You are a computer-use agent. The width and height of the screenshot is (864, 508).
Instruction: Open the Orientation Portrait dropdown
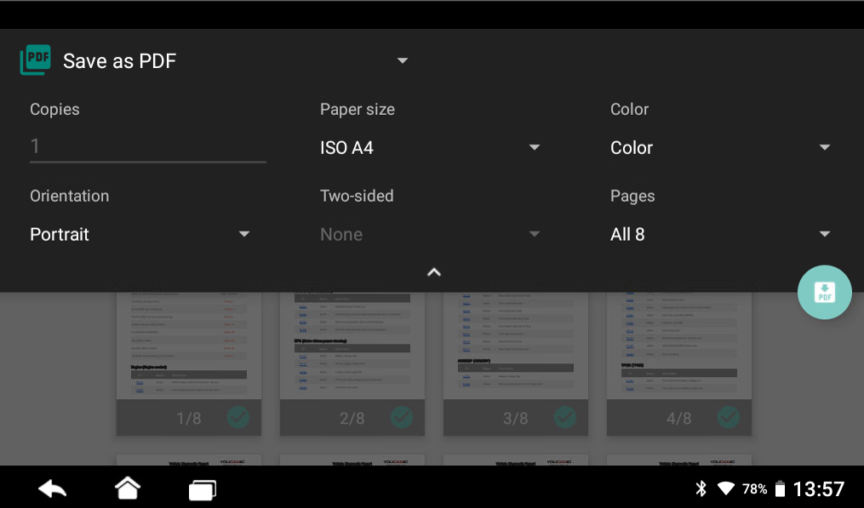coord(140,234)
